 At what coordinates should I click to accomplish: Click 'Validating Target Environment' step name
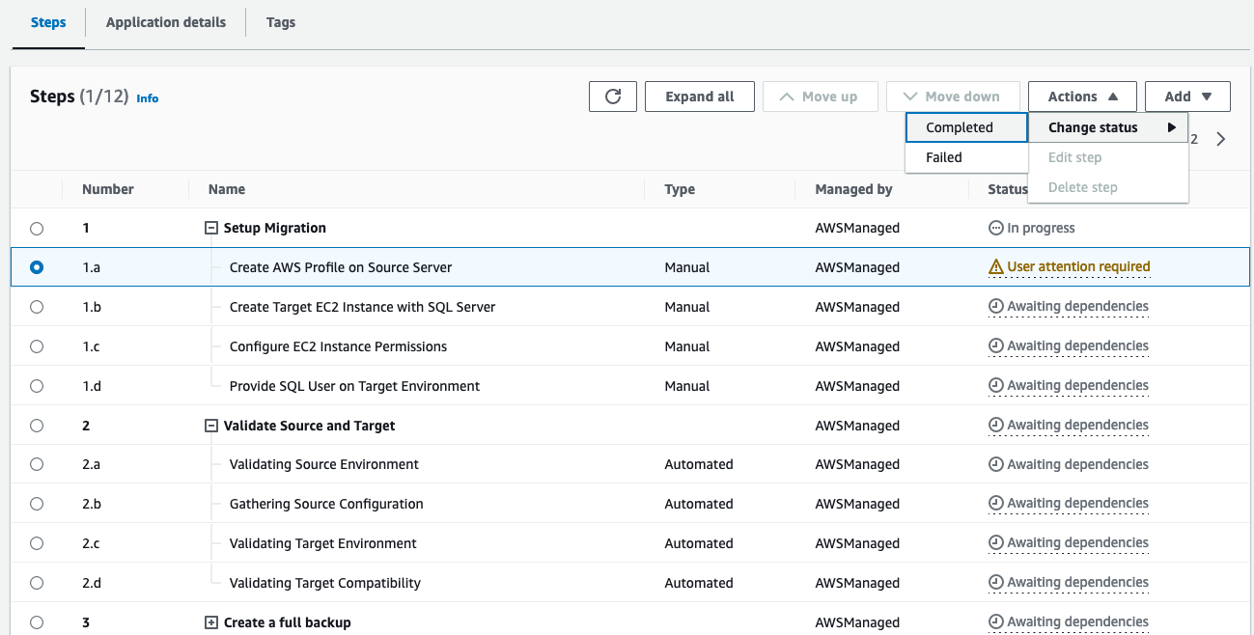pos(322,543)
